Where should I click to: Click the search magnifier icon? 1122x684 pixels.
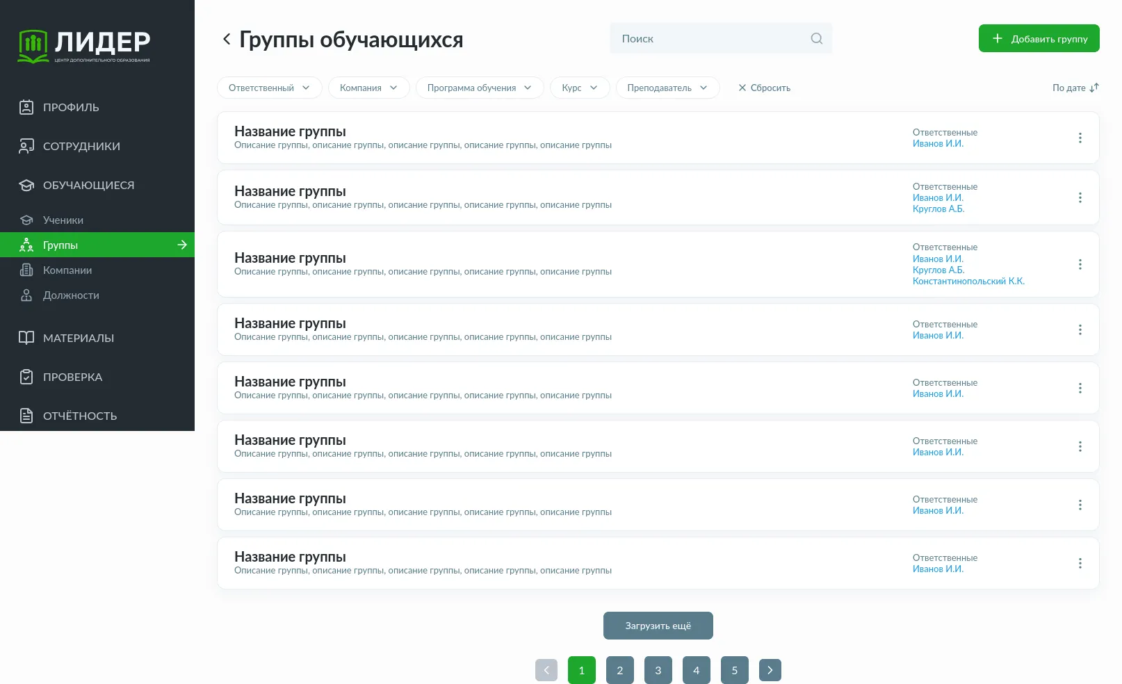coord(817,39)
